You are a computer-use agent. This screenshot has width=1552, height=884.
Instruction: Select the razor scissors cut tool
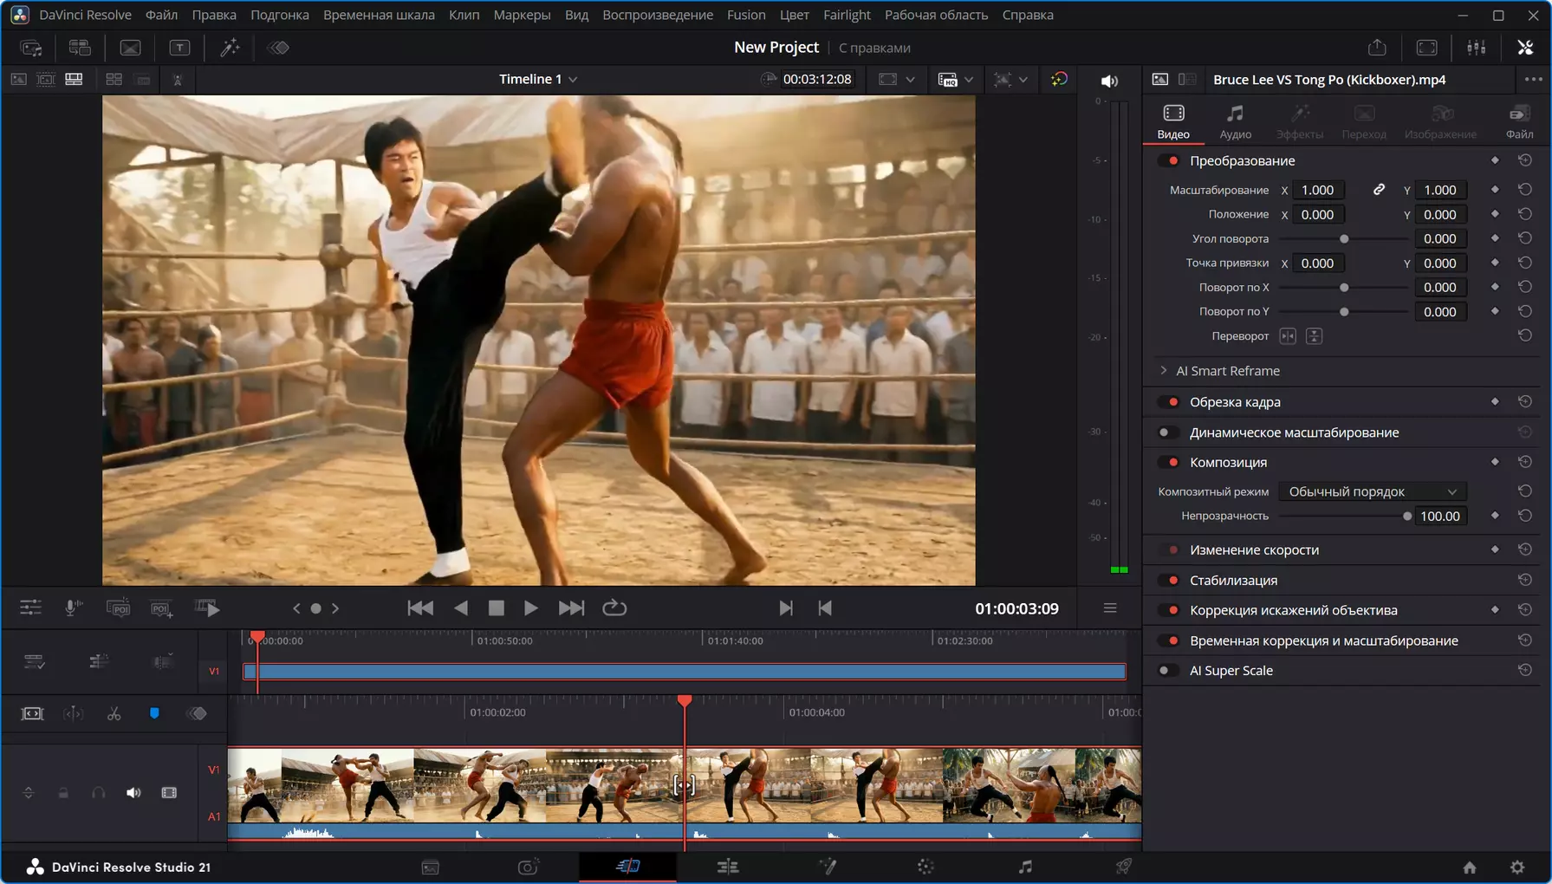114,713
